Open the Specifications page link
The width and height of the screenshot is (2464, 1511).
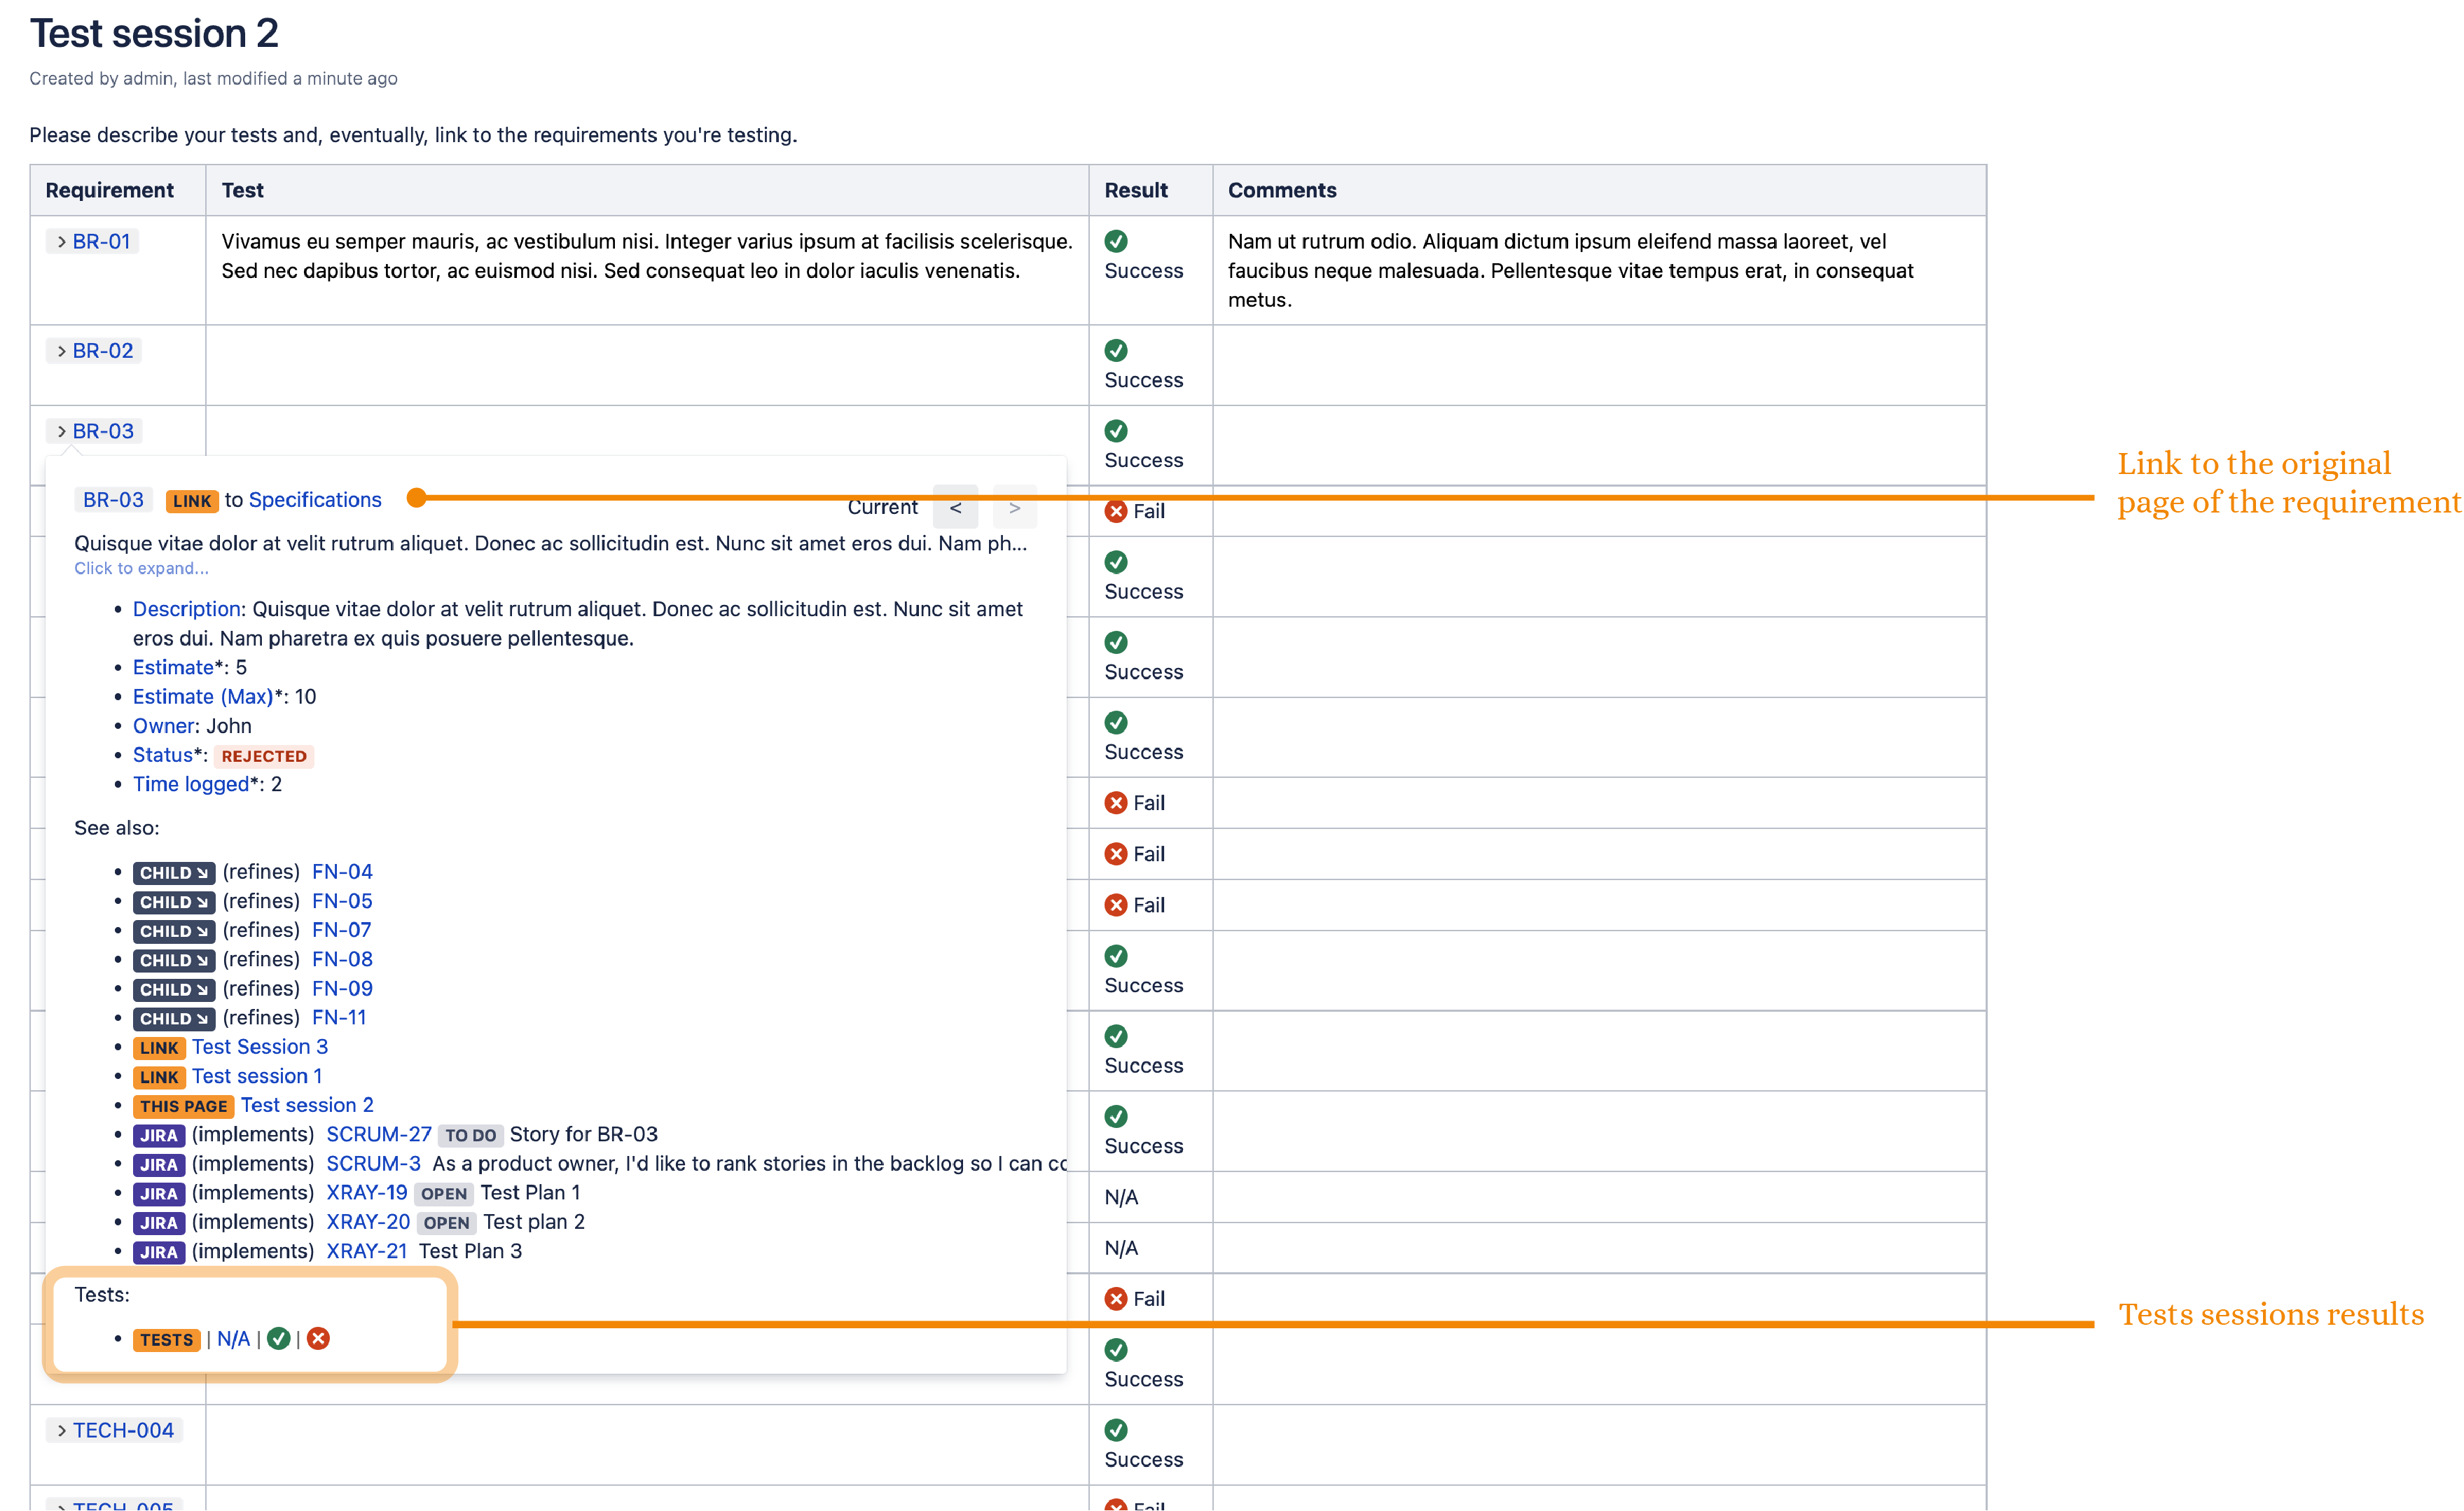coord(315,500)
